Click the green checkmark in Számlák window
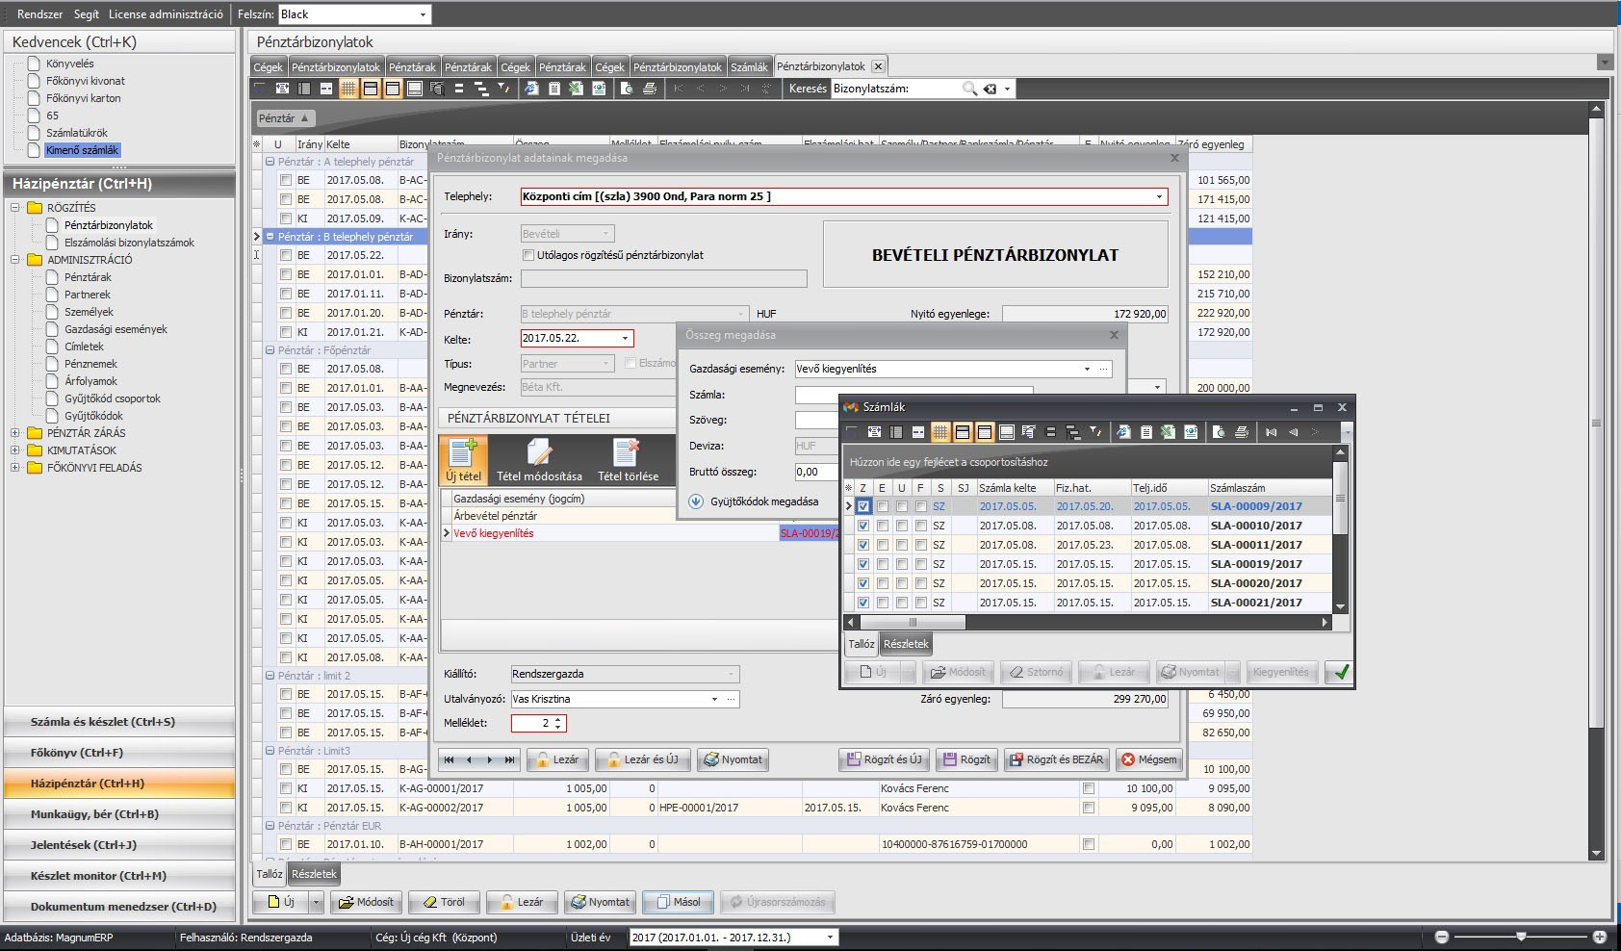 [1340, 672]
